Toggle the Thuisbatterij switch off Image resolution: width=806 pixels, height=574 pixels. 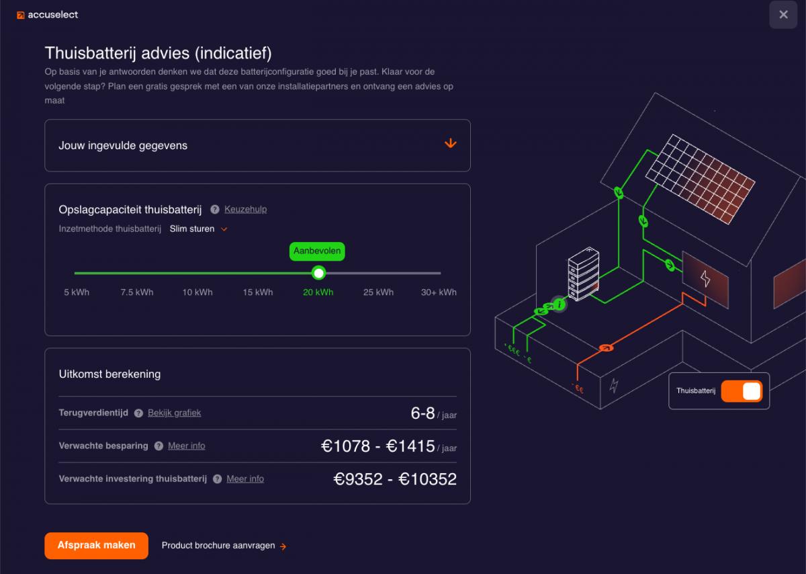pos(742,391)
